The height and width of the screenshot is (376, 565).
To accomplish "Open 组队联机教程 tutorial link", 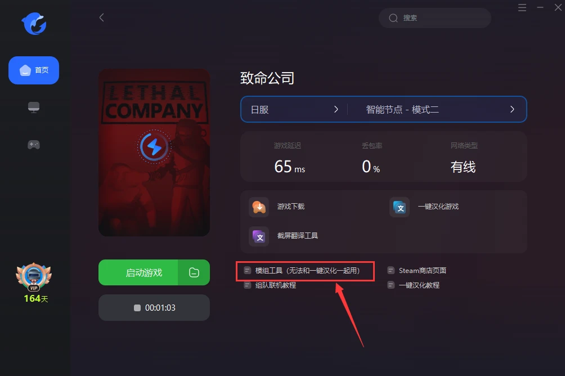I will (270, 285).
